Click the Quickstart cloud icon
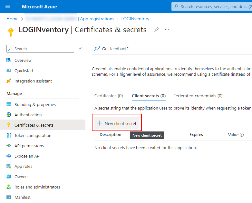Screen dimensions: 252x203 pos(9,71)
